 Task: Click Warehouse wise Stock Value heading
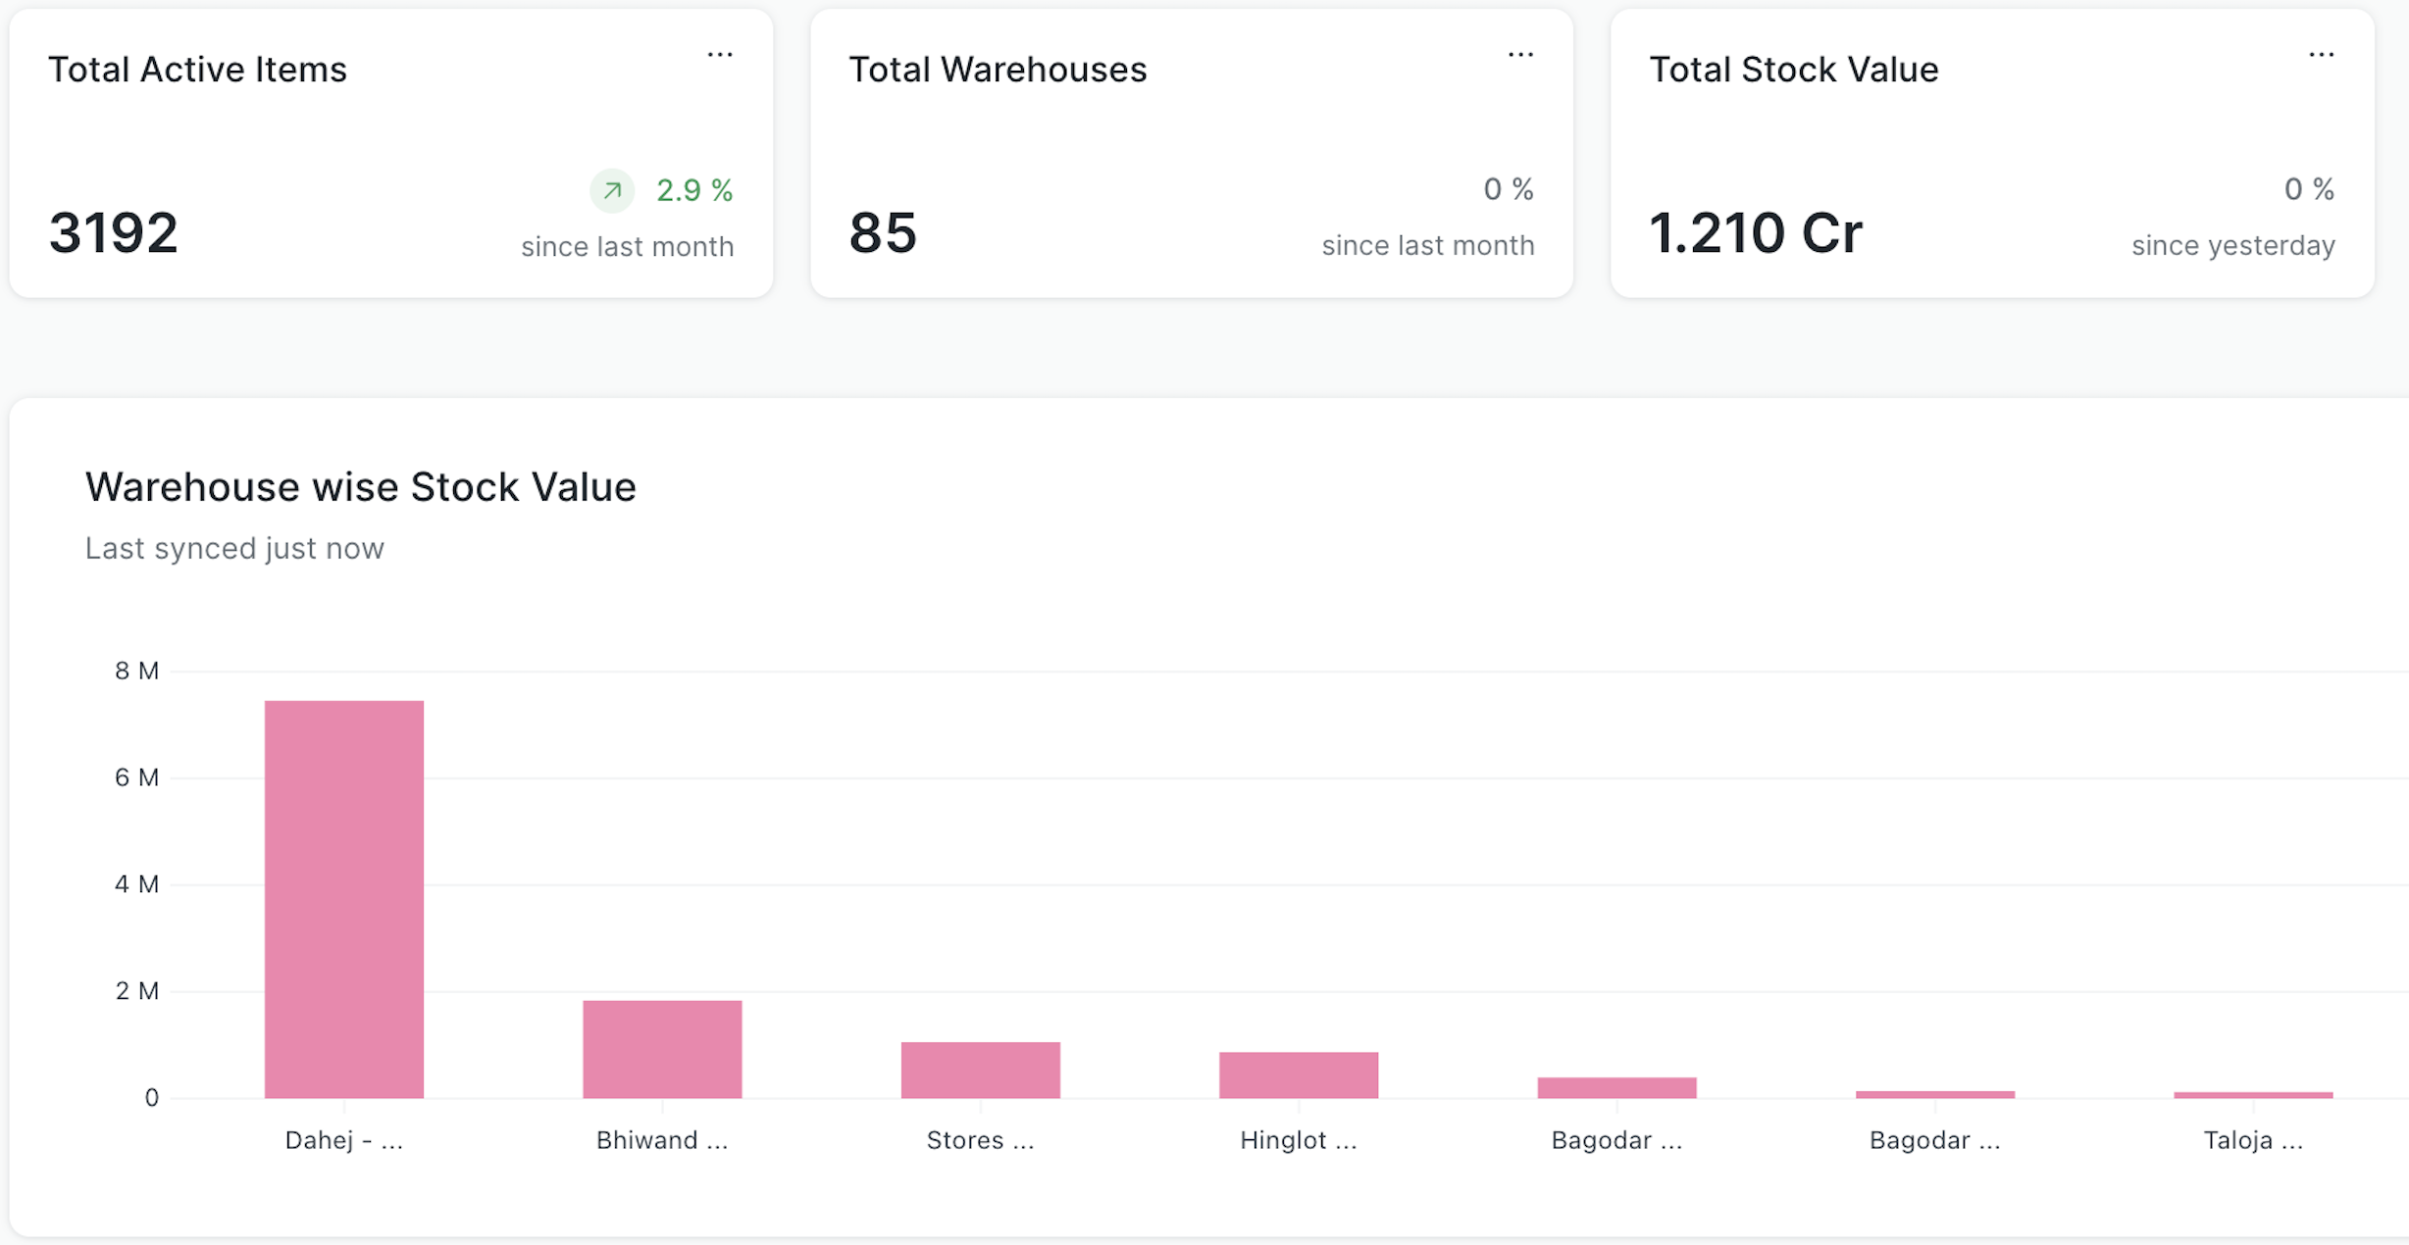[360, 487]
